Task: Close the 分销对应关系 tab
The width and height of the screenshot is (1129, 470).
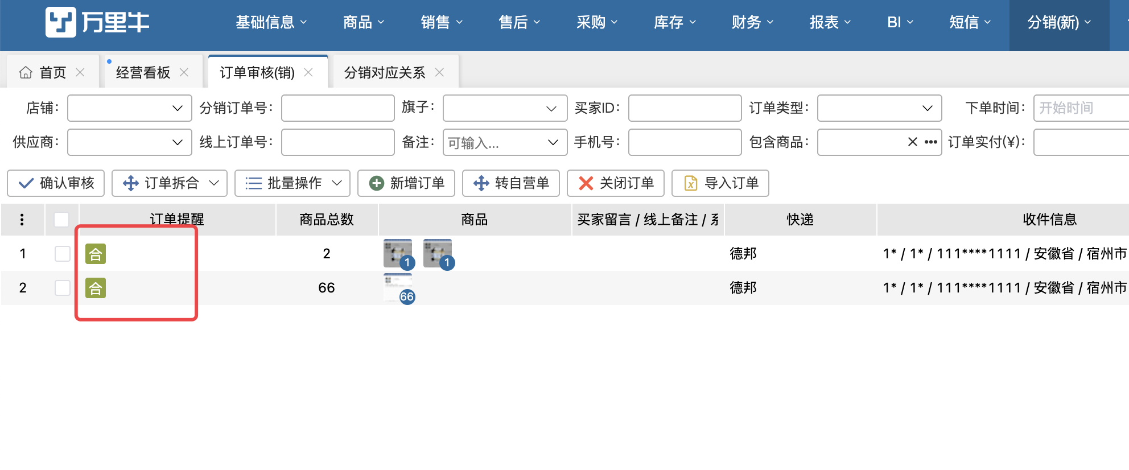Action: pyautogui.click(x=439, y=72)
